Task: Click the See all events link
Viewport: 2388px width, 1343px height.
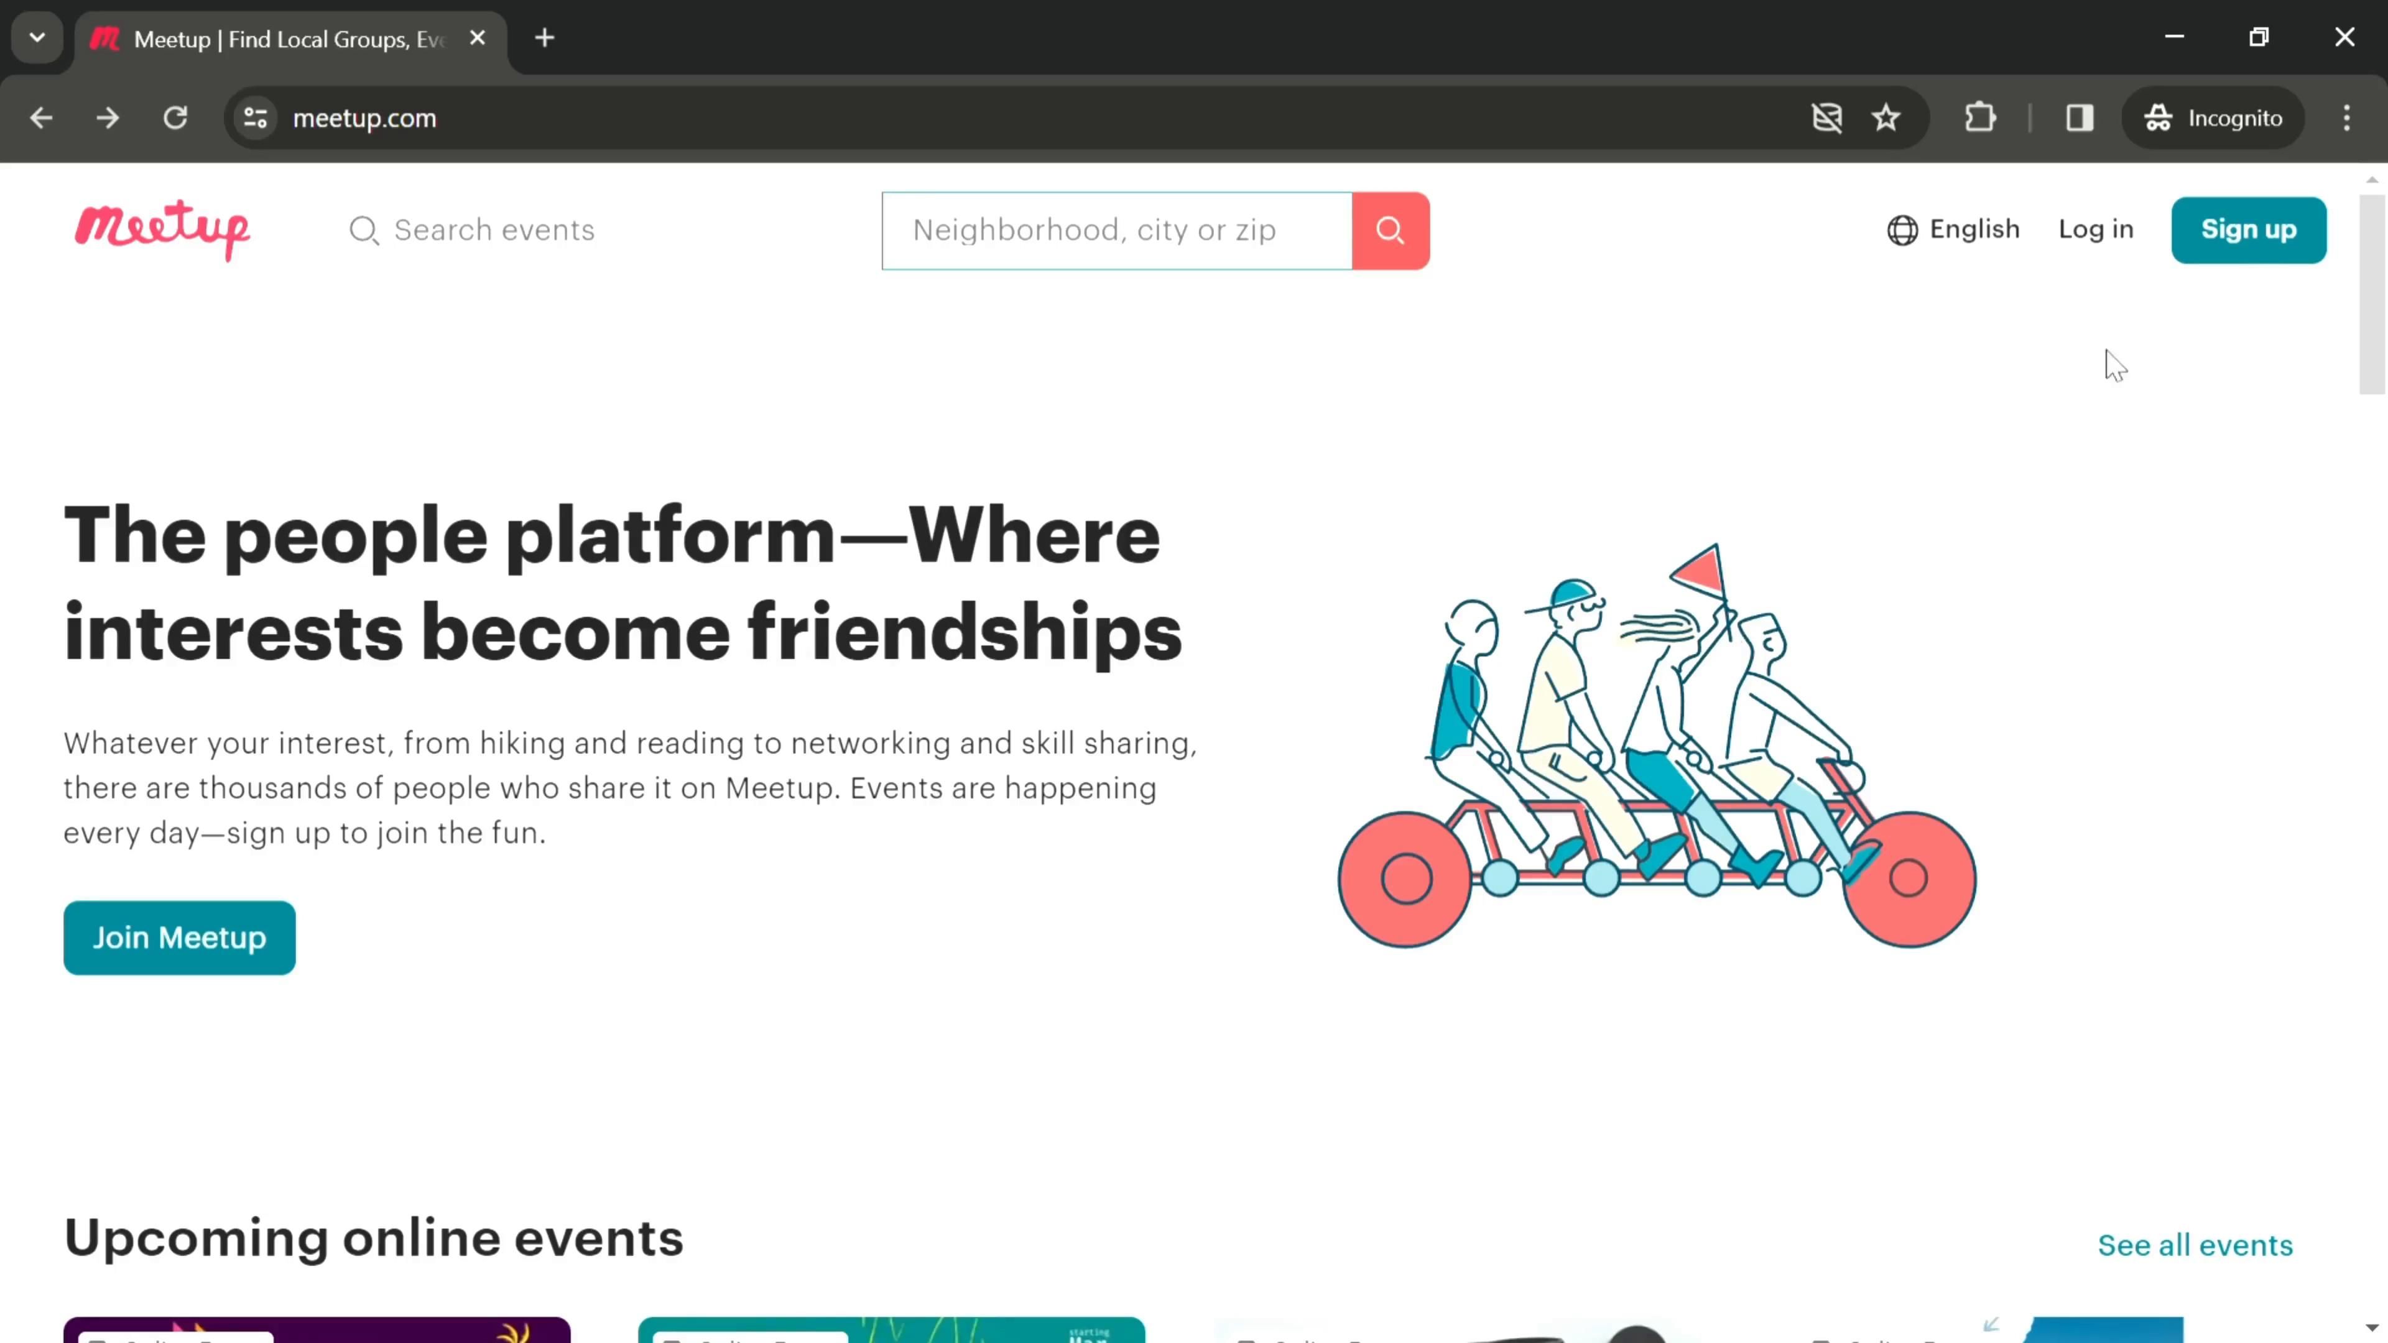Action: 2196,1245
